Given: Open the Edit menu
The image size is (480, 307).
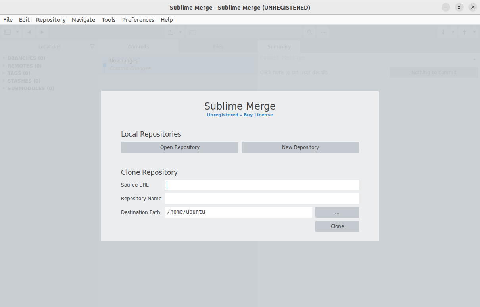Looking at the screenshot, I should 24,20.
